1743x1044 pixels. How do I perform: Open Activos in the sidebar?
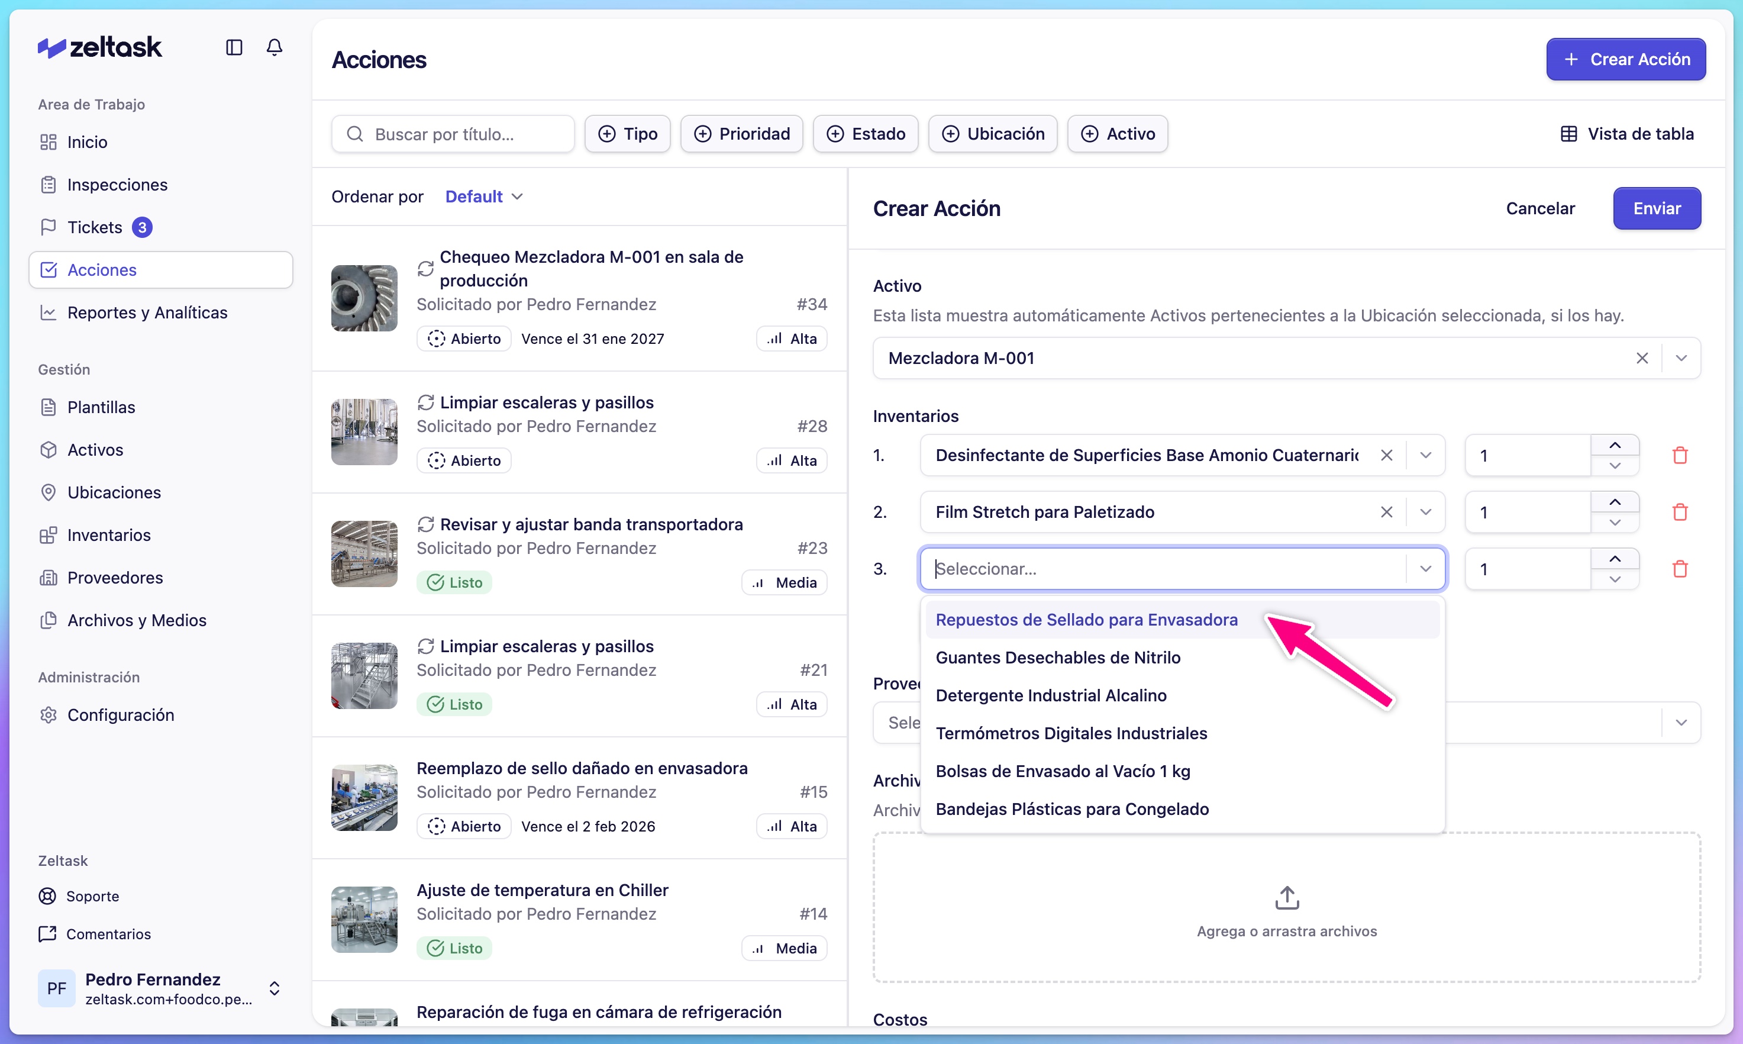click(160, 450)
